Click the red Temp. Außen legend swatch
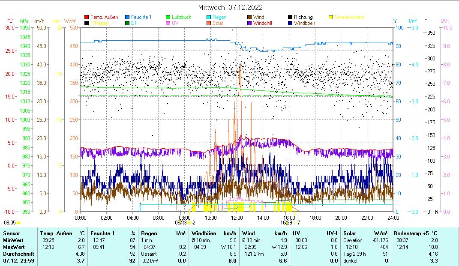This screenshot has height=266, width=459. coord(87,17)
